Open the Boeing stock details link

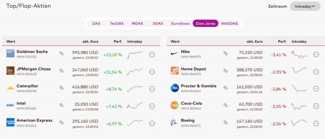pyautogui.click(x=188, y=120)
